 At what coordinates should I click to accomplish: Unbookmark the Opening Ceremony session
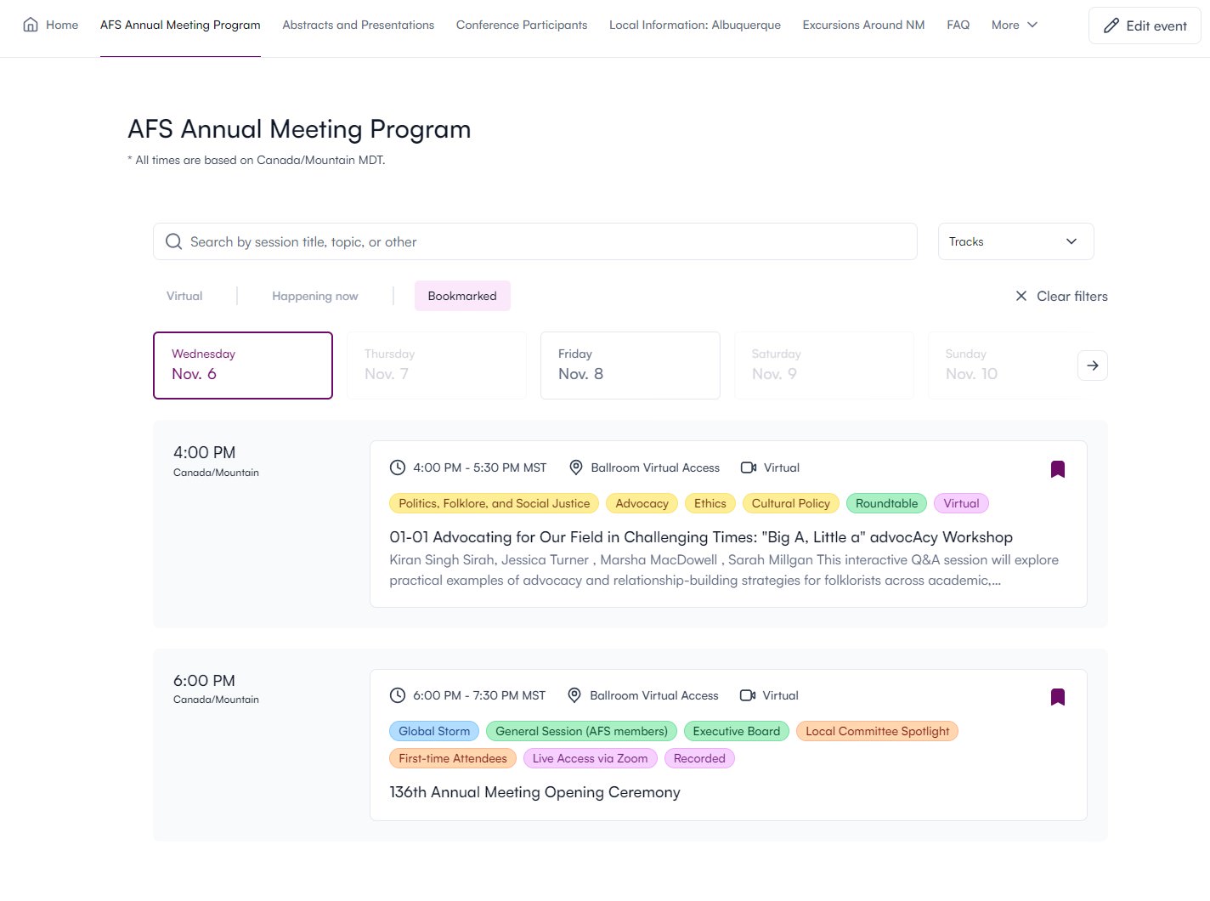pos(1057,697)
